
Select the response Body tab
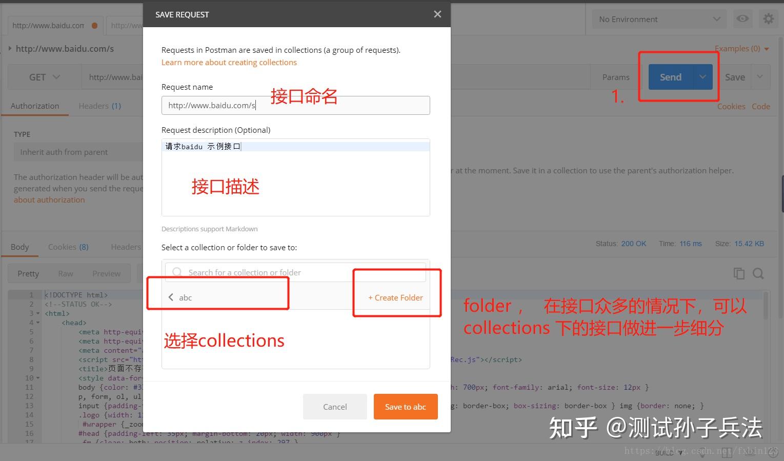[x=20, y=247]
